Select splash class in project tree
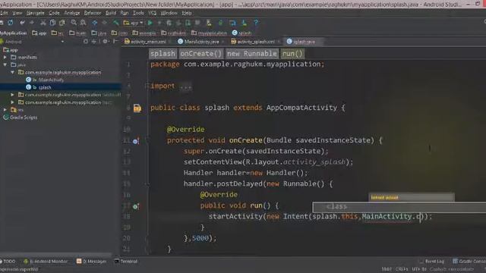The height and width of the screenshot is (273, 486). (45, 87)
